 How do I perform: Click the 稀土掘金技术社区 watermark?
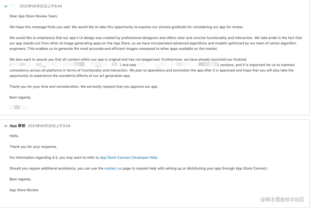click(282, 199)
